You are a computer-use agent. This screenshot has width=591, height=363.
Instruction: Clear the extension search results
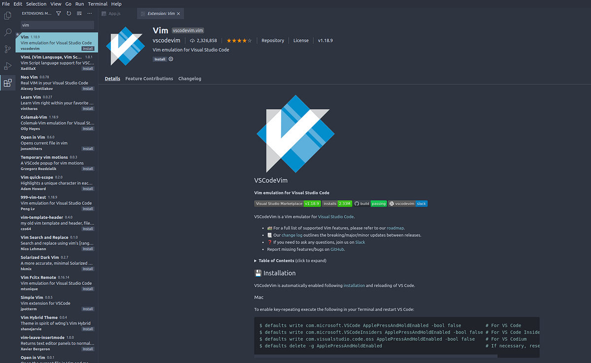pyautogui.click(x=78, y=13)
